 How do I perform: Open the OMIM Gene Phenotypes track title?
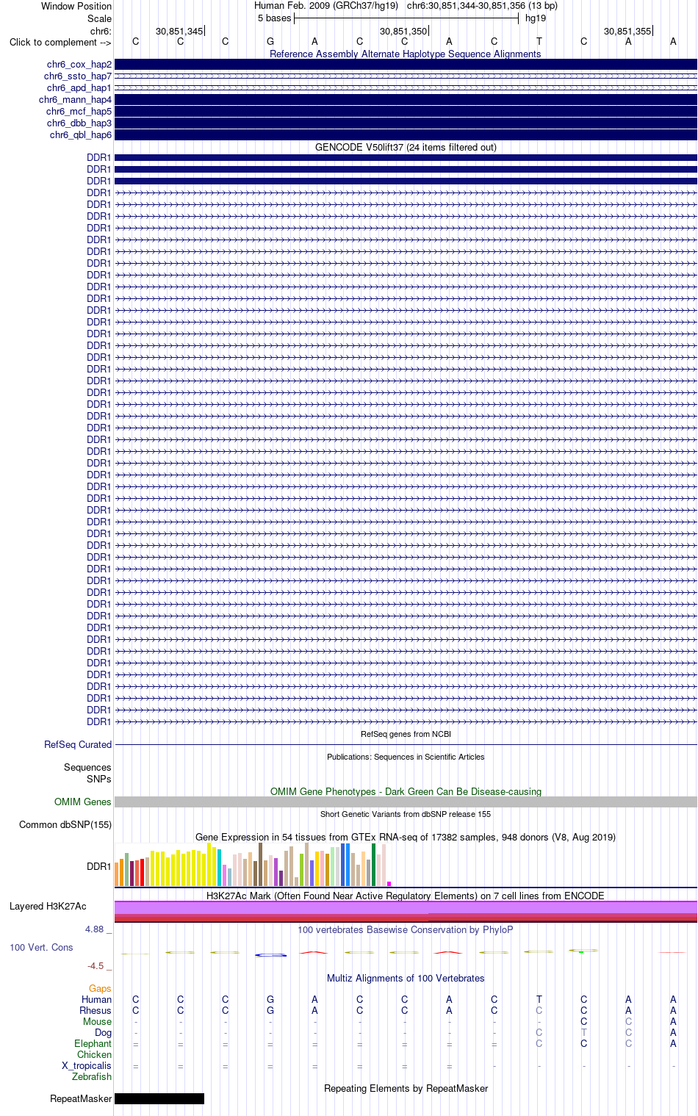pos(406,791)
